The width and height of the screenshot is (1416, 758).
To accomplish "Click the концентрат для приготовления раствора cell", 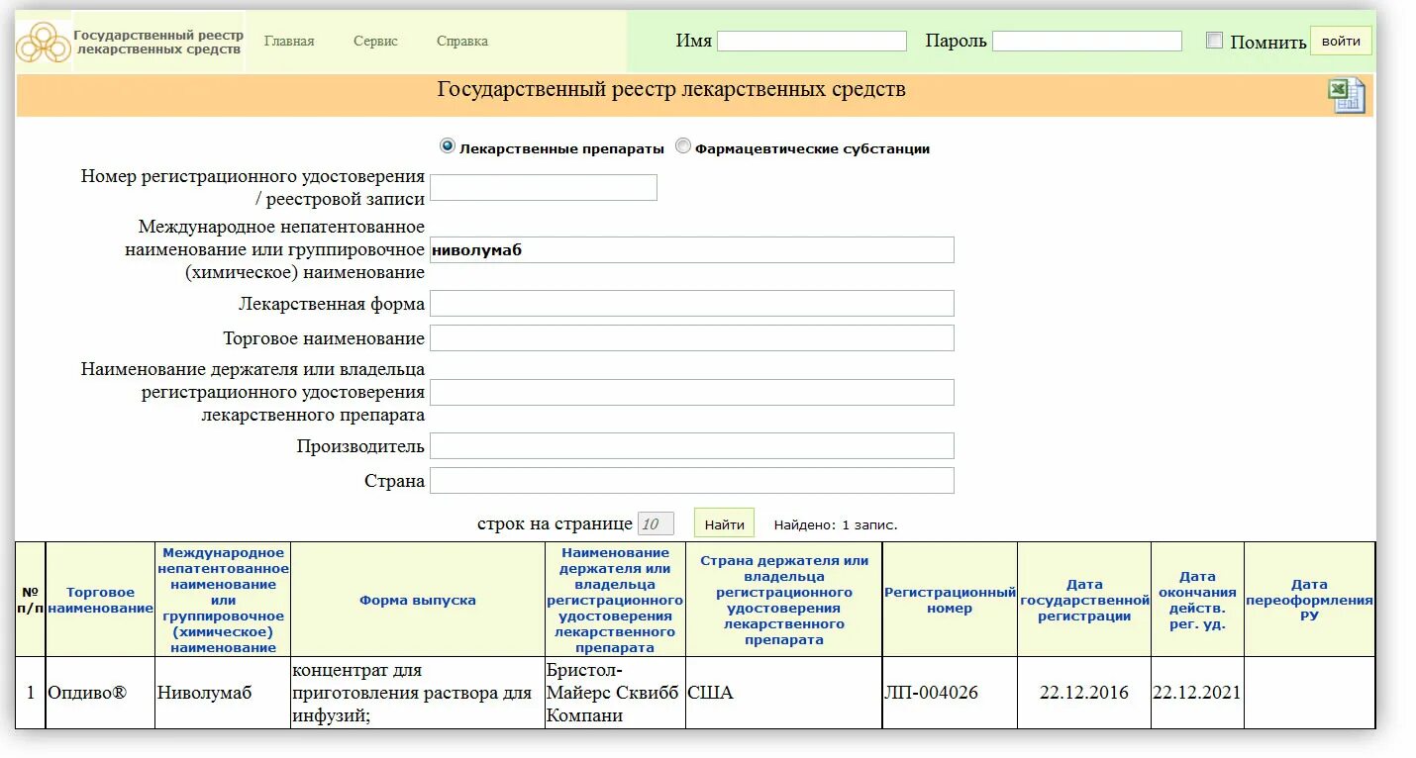I will click(418, 693).
